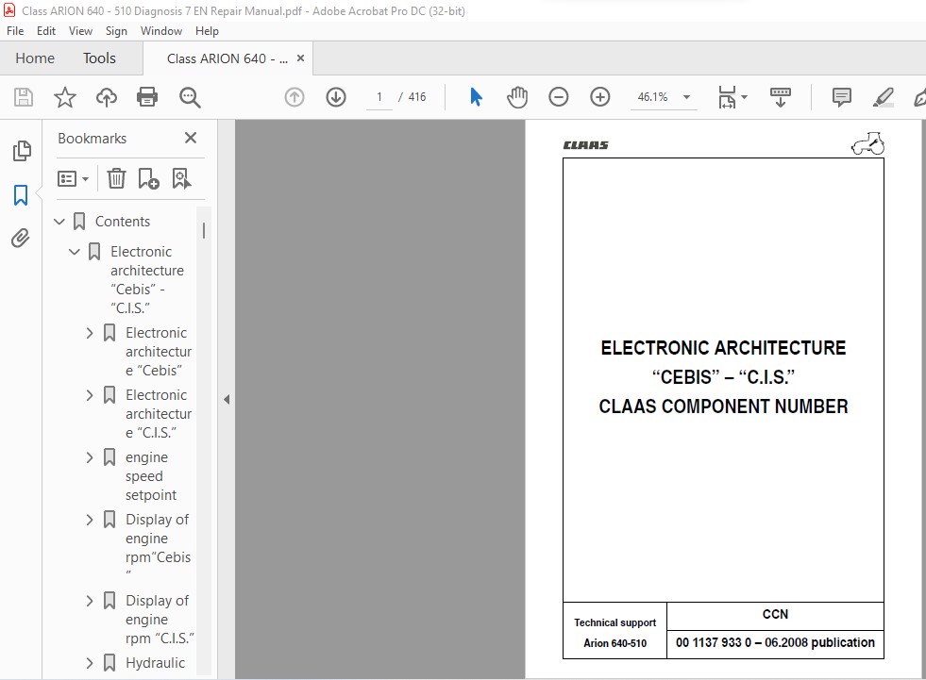
Task: Collapse navigation pane with left arrow
Action: [227, 400]
